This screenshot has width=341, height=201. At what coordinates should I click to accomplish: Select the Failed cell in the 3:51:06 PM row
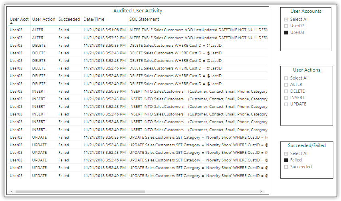coord(63,30)
